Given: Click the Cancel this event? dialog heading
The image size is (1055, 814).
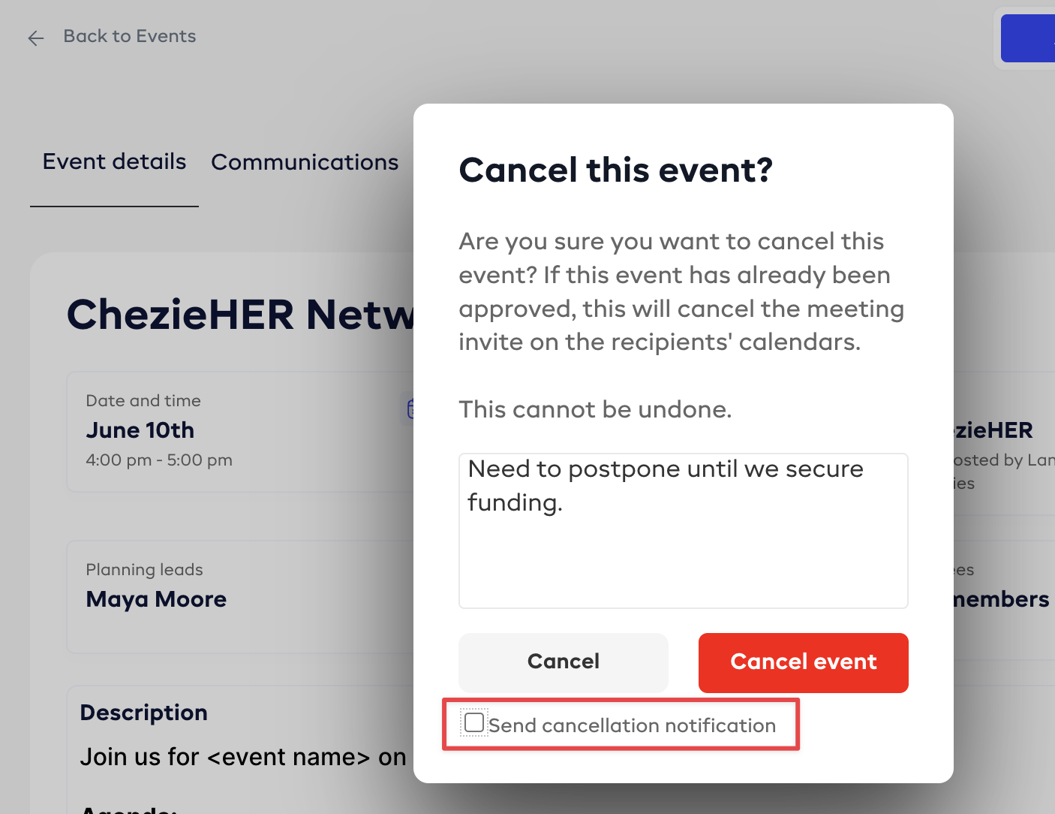Looking at the screenshot, I should pos(615,170).
